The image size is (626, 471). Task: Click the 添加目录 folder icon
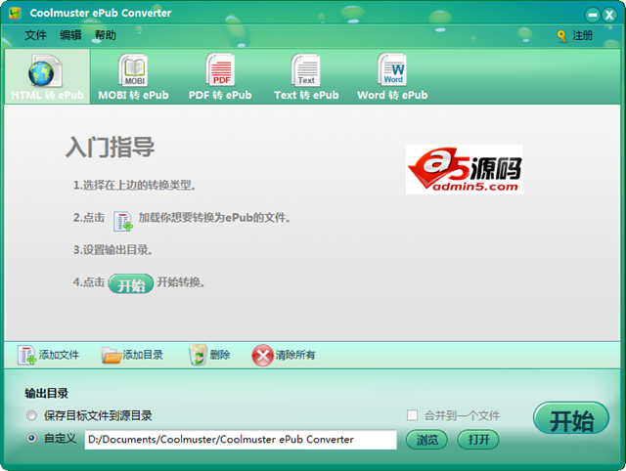(x=111, y=355)
